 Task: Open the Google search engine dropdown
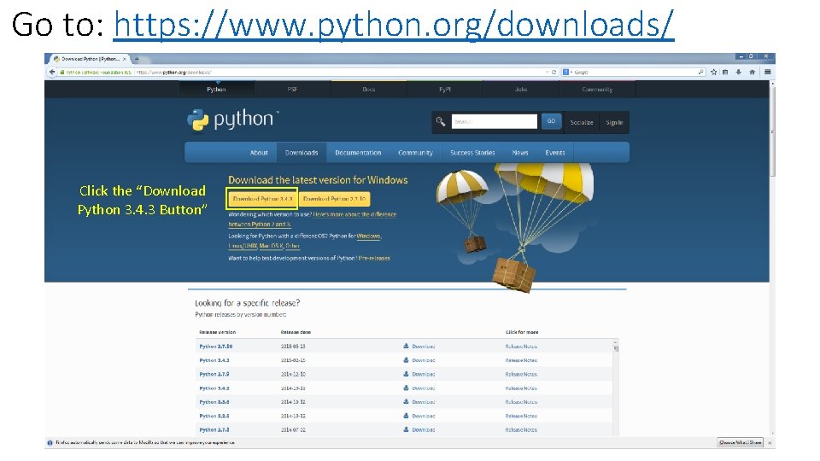(x=567, y=72)
